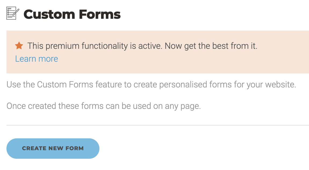The width and height of the screenshot is (309, 170).
Task: Select the Custom Forms title text
Action: click(72, 14)
